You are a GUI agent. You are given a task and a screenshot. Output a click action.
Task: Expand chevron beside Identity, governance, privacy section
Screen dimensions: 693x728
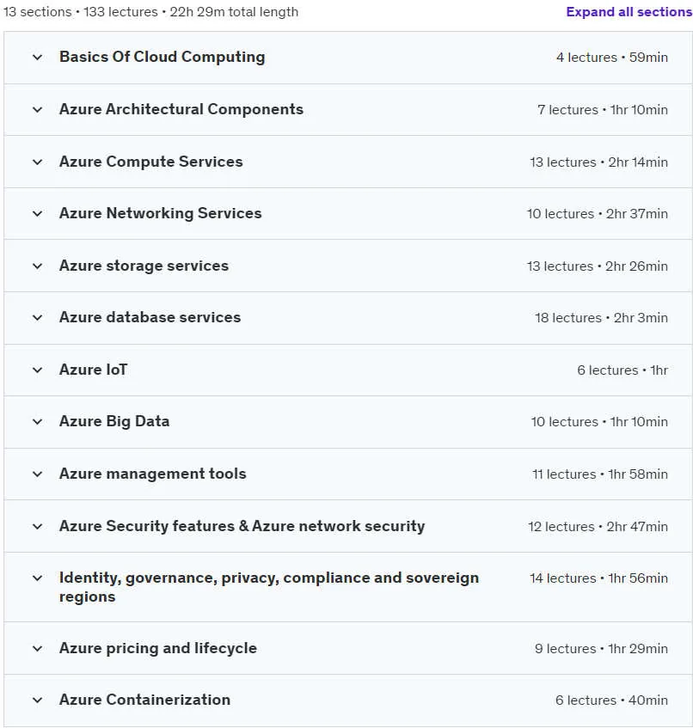tap(38, 578)
